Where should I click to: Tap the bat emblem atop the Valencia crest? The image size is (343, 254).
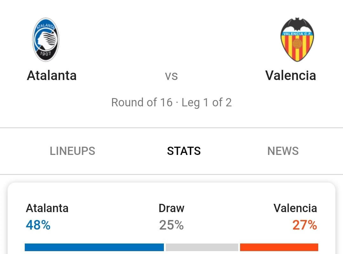(297, 23)
